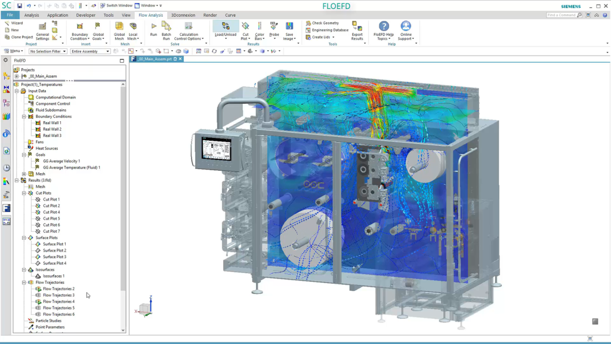
Task: Select the Cut Plot tool
Action: tap(245, 26)
